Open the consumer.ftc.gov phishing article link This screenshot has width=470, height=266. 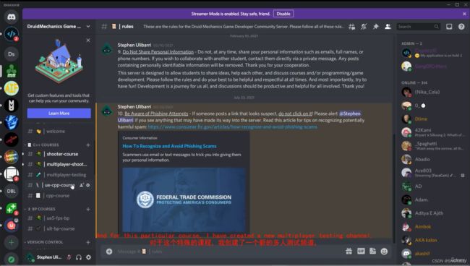coord(232,126)
